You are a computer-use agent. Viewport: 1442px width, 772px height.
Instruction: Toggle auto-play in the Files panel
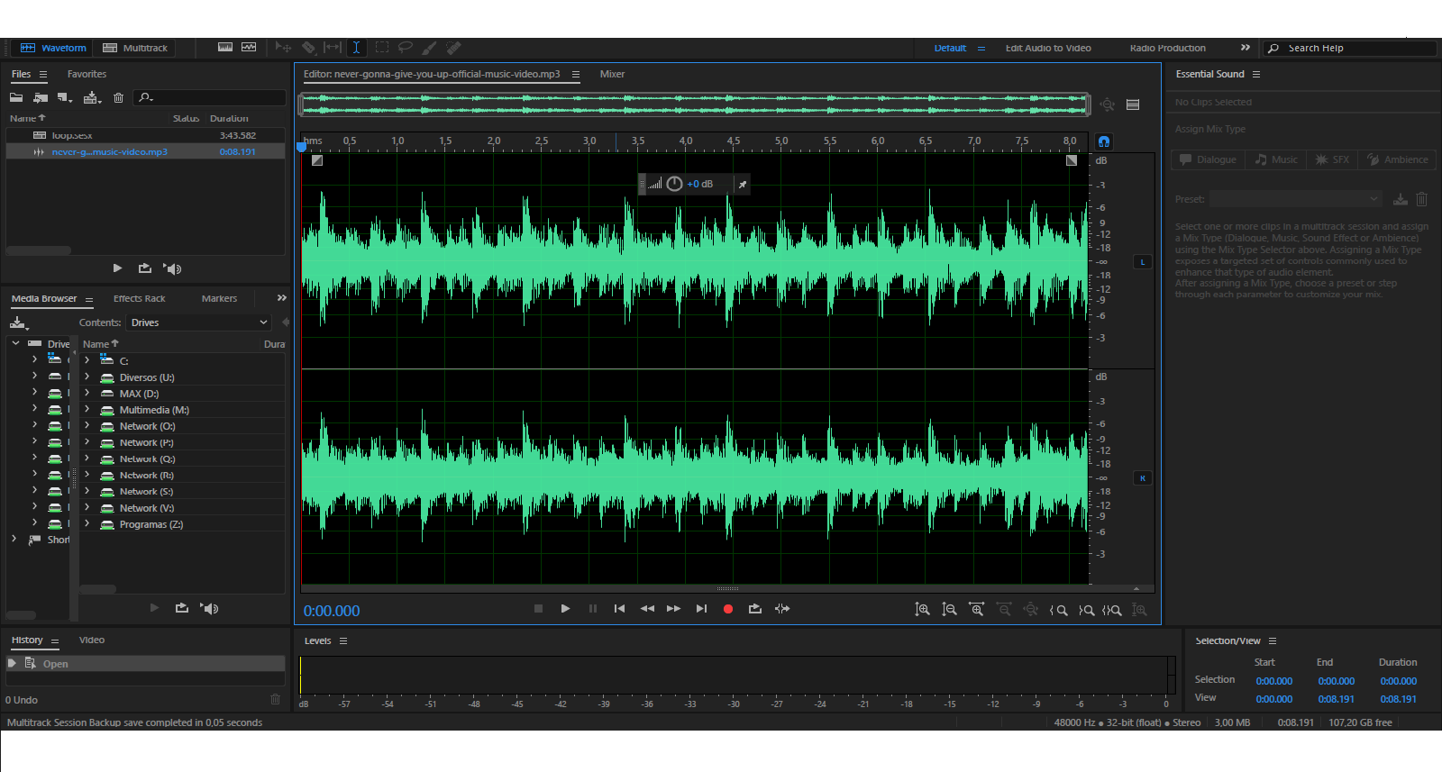pos(172,268)
